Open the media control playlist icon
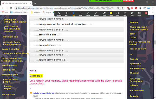 145,8
